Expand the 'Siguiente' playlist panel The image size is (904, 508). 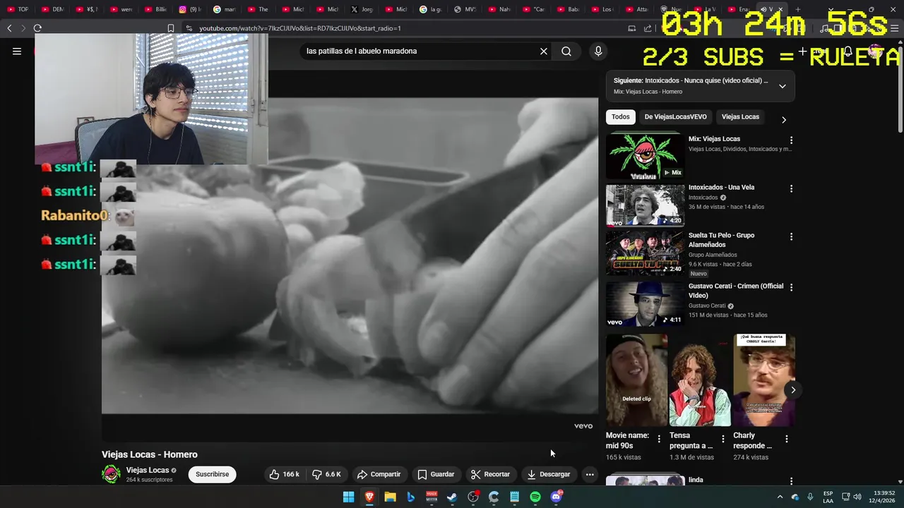[782, 86]
